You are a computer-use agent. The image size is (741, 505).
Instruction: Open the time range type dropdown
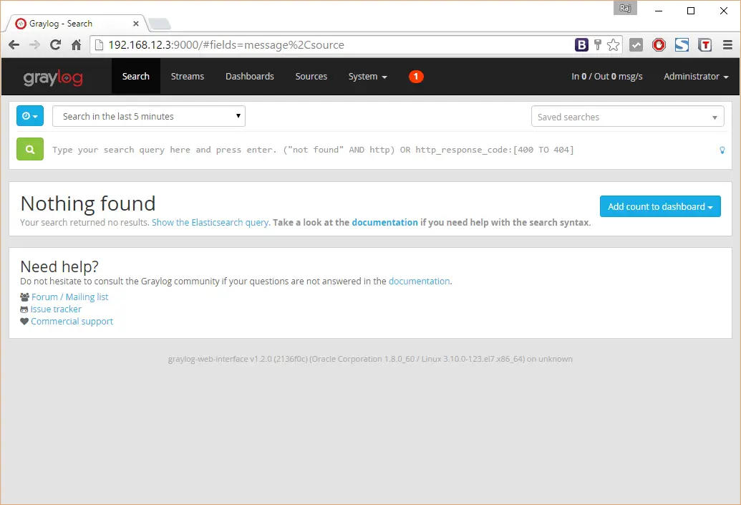coord(30,116)
